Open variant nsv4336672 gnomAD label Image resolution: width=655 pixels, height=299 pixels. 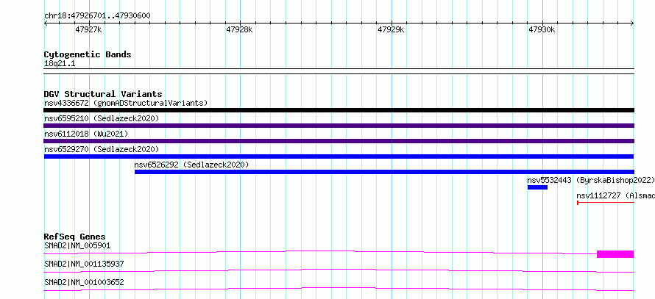126,103
